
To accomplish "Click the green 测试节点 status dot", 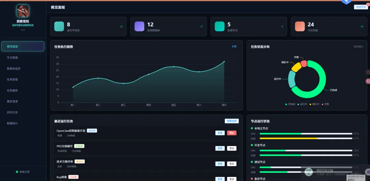I will pyautogui.click(x=252, y=162).
